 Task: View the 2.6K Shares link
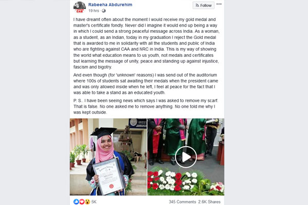click(209, 201)
